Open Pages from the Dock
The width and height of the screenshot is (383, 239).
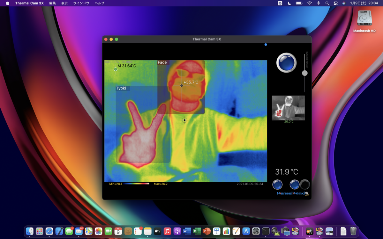(x=236, y=231)
